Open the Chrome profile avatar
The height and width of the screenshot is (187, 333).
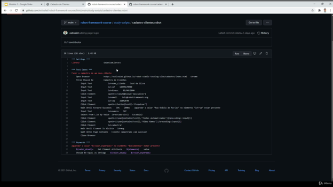[325, 10]
